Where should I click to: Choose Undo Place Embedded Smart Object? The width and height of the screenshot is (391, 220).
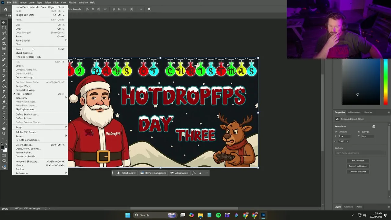[x=40, y=7]
